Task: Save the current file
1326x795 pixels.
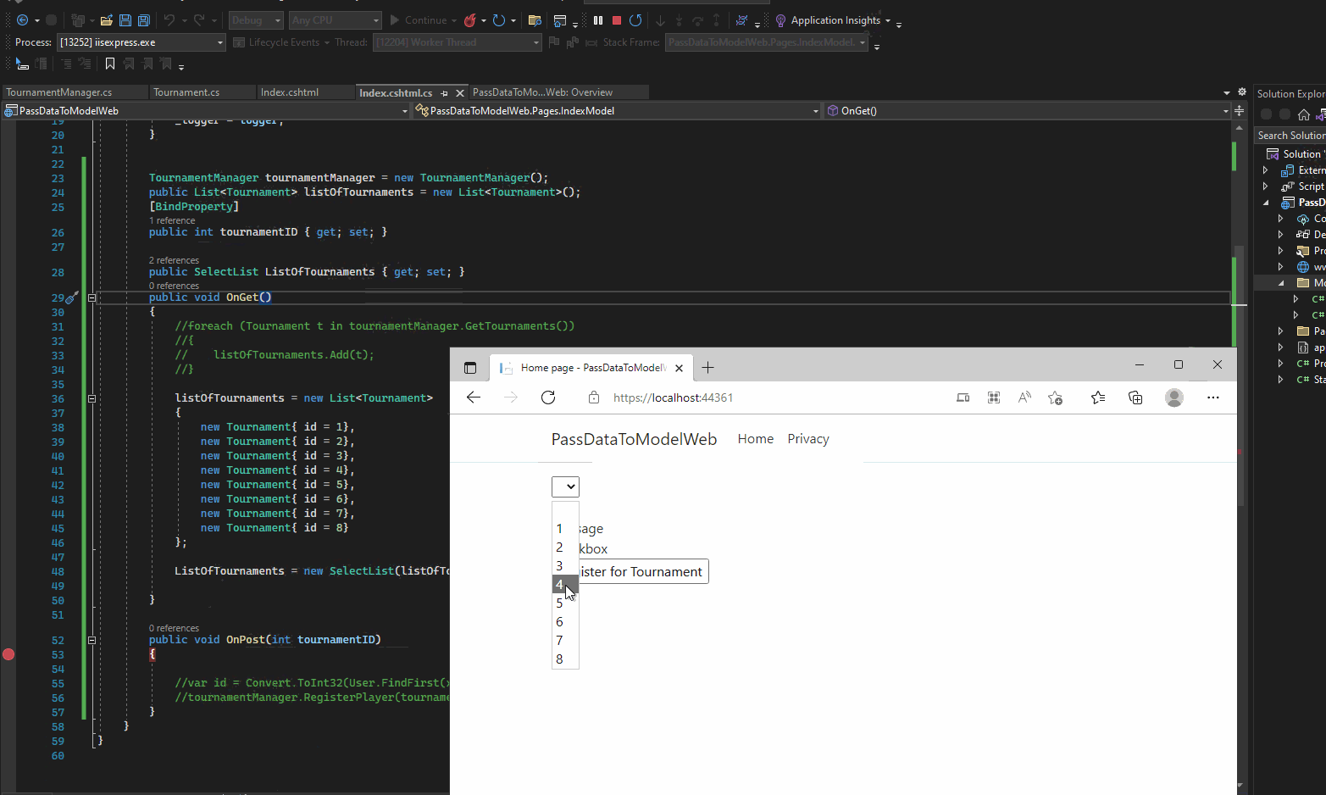Action: (x=125, y=20)
